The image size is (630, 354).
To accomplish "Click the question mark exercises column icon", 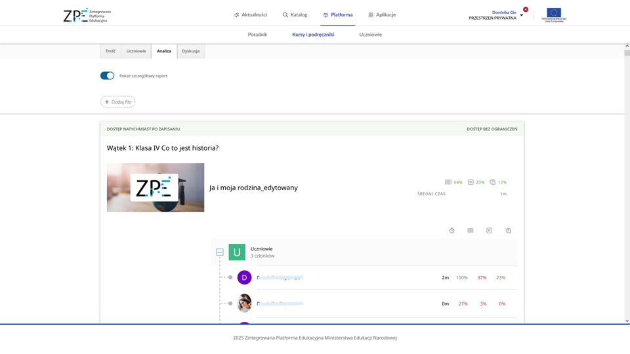I will [509, 231].
